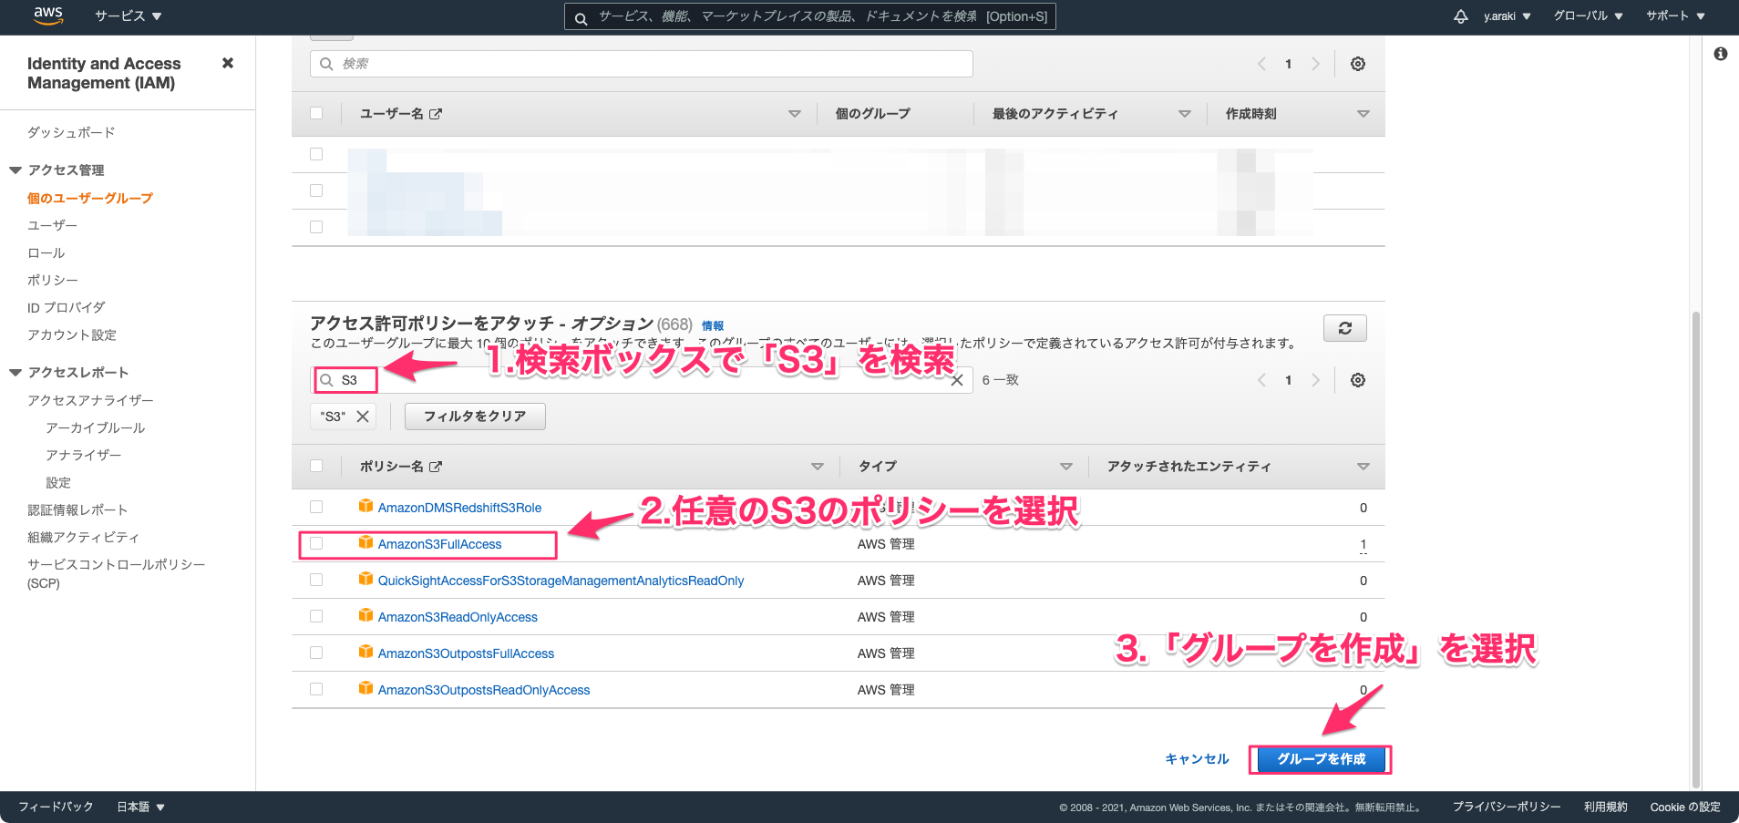The image size is (1739, 823).
Task: Close the IAM sidebar panel
Action: point(228,63)
